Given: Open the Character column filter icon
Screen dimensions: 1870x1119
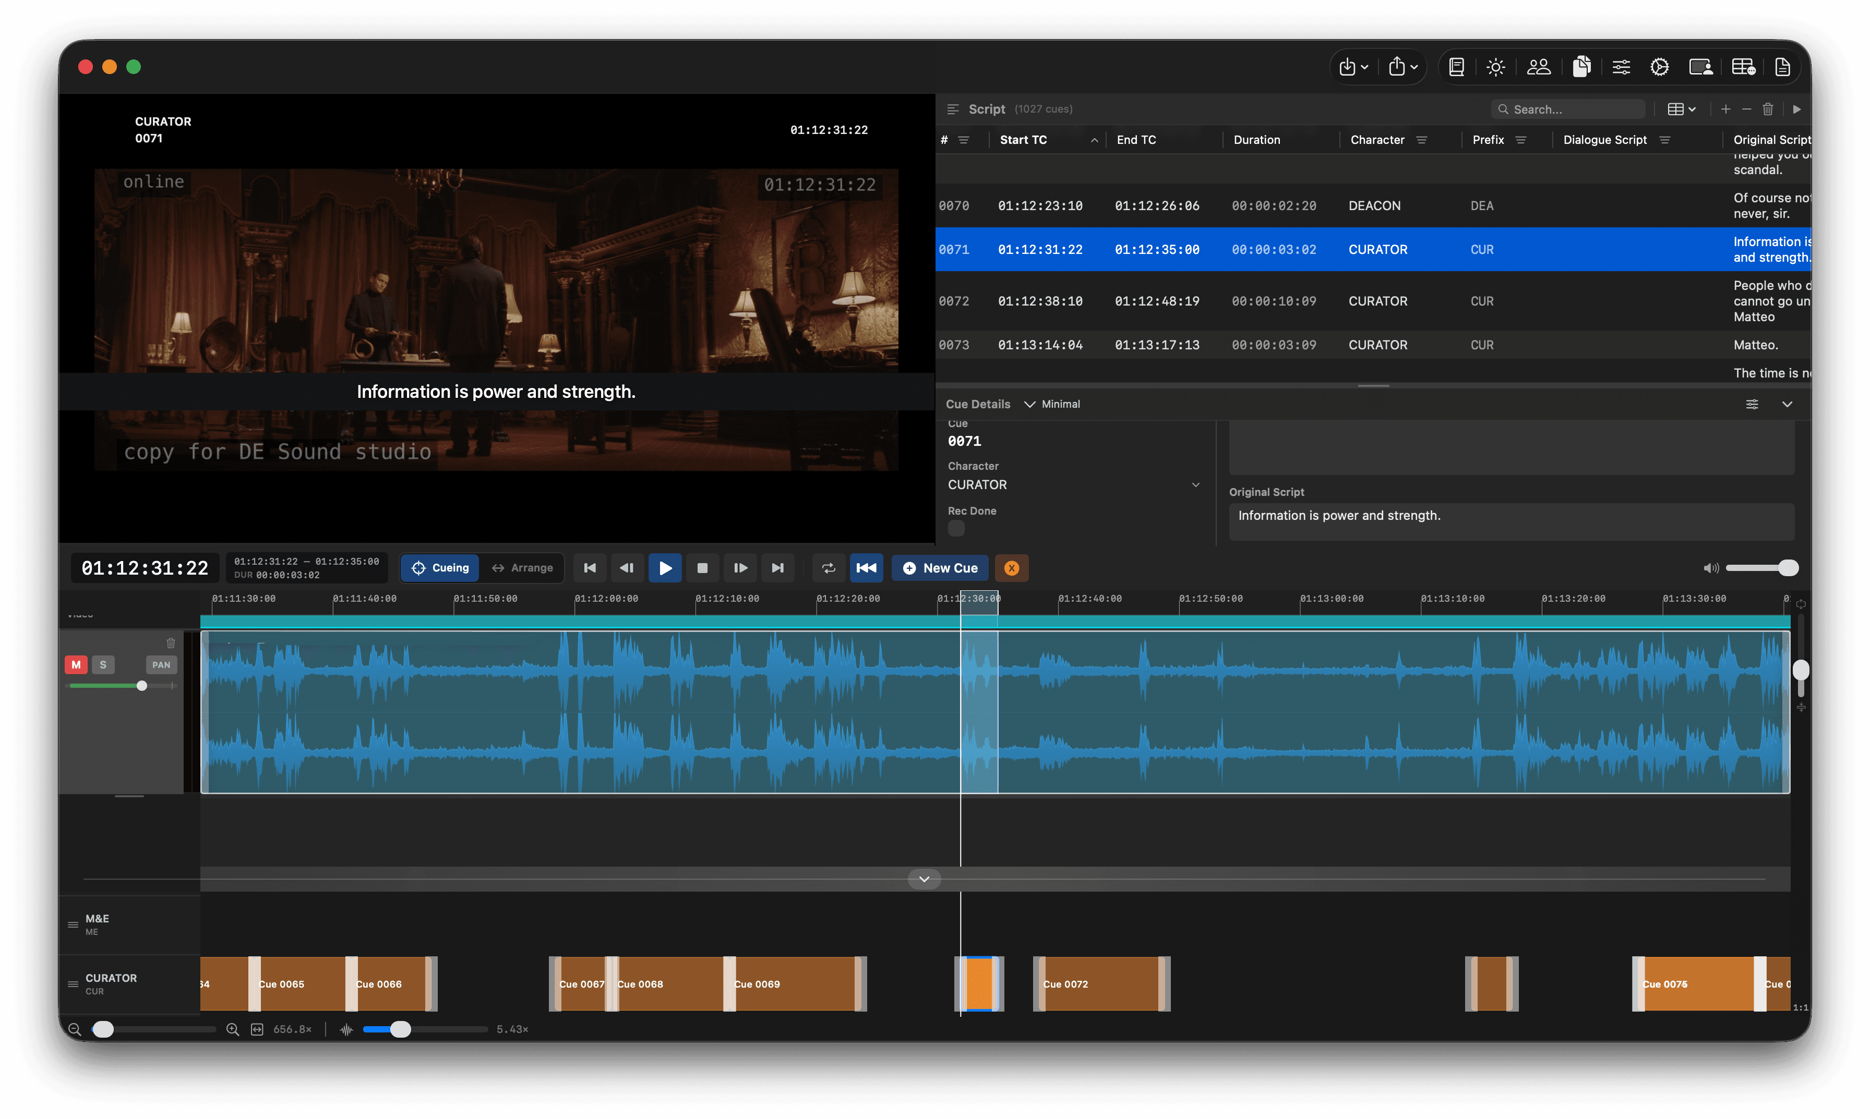Looking at the screenshot, I should tap(1421, 140).
